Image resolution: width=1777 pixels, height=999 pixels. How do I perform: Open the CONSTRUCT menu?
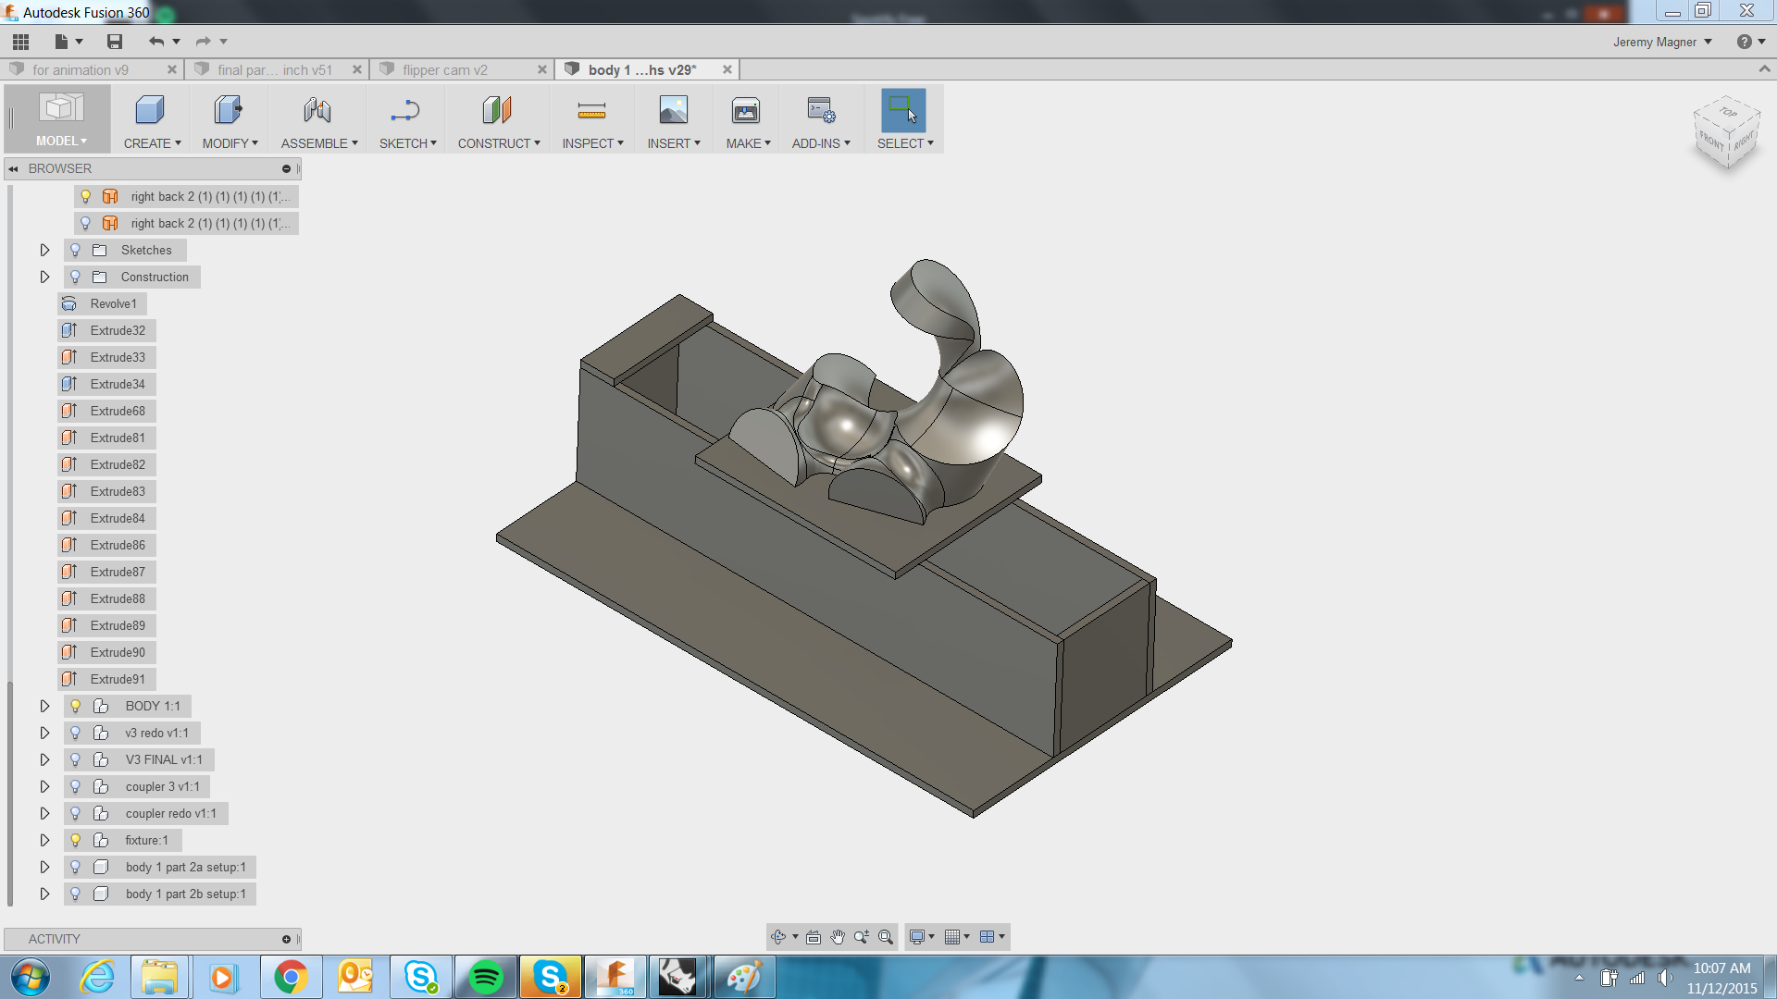(x=498, y=143)
